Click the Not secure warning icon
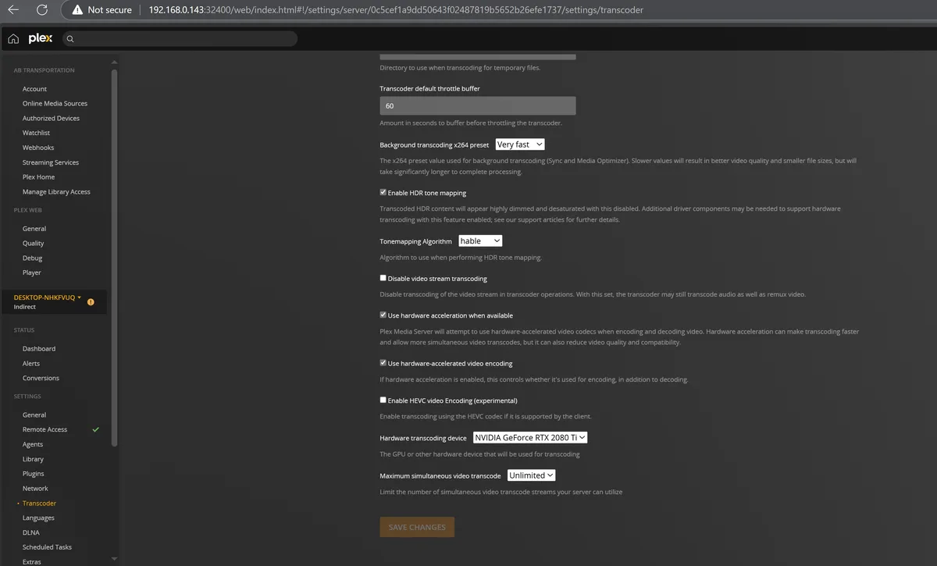 pos(77,10)
